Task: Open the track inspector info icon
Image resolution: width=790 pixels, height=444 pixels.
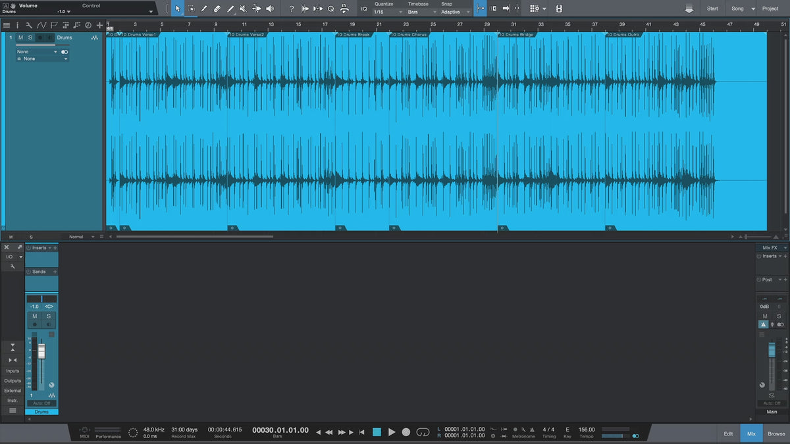Action: tap(18, 25)
